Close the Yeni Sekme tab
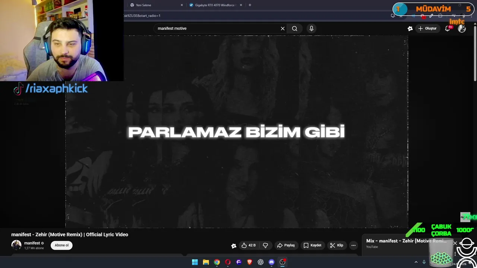This screenshot has width=477, height=268. 182,5
